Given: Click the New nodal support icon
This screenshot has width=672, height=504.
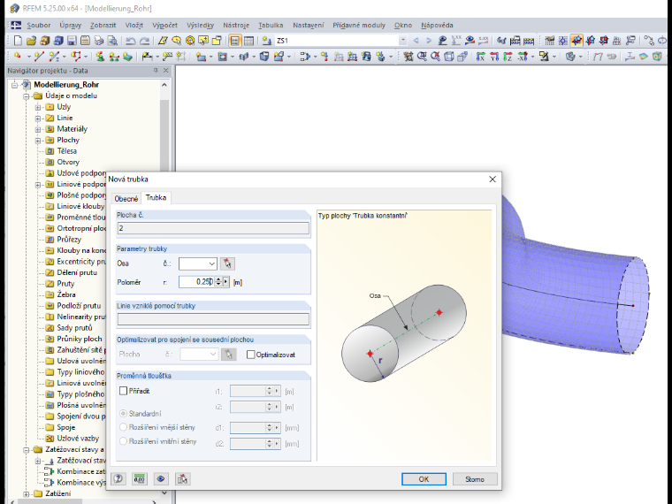Looking at the screenshot, I should (100, 56).
